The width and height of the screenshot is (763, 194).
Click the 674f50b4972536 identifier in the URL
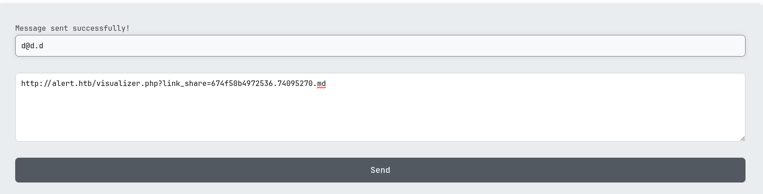point(242,84)
